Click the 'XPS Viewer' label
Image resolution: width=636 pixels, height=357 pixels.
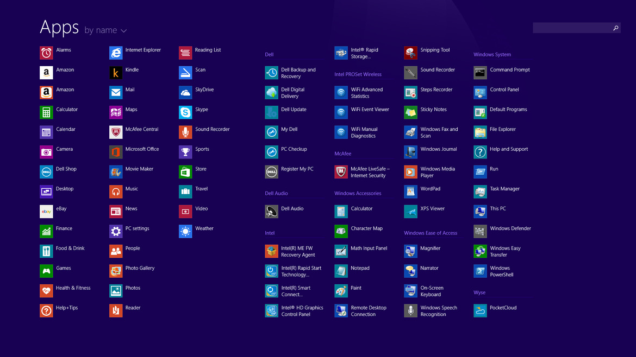coord(432,208)
